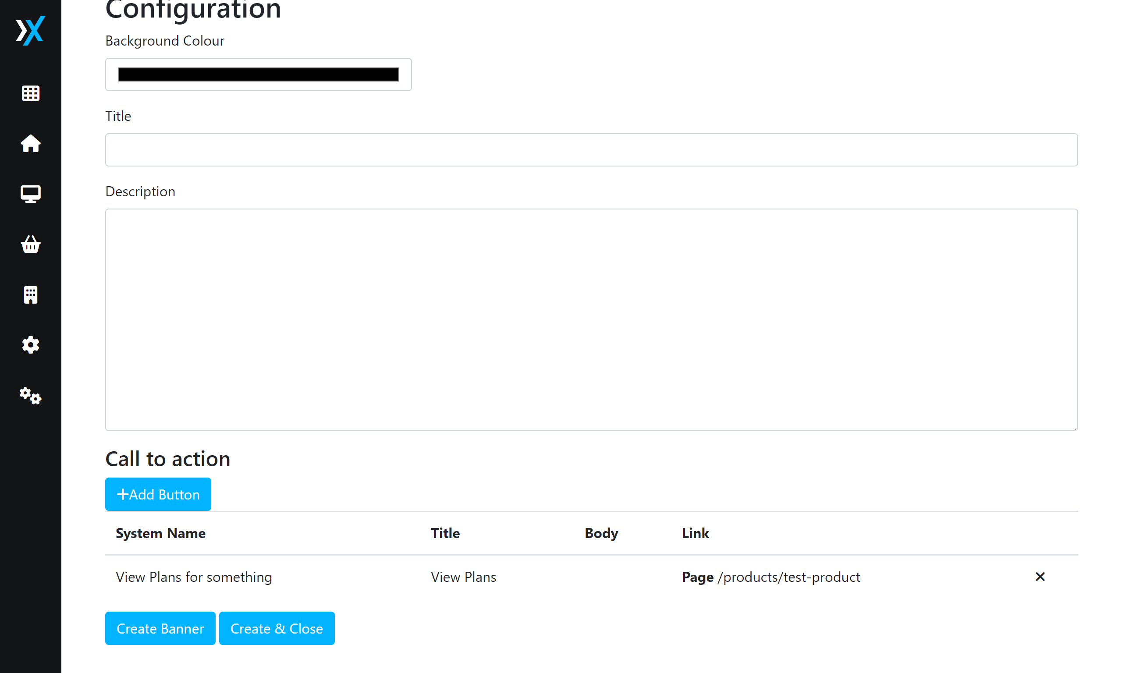Click into the Title input field

coord(591,150)
